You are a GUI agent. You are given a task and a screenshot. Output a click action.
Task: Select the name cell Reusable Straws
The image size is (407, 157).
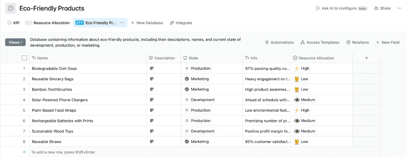(x=88, y=142)
